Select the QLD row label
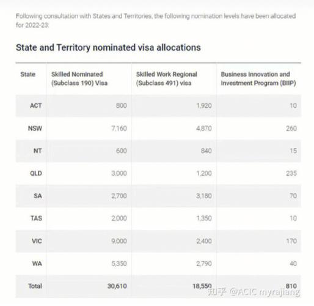Image resolution: width=314 pixels, height=306 pixels. [36, 173]
